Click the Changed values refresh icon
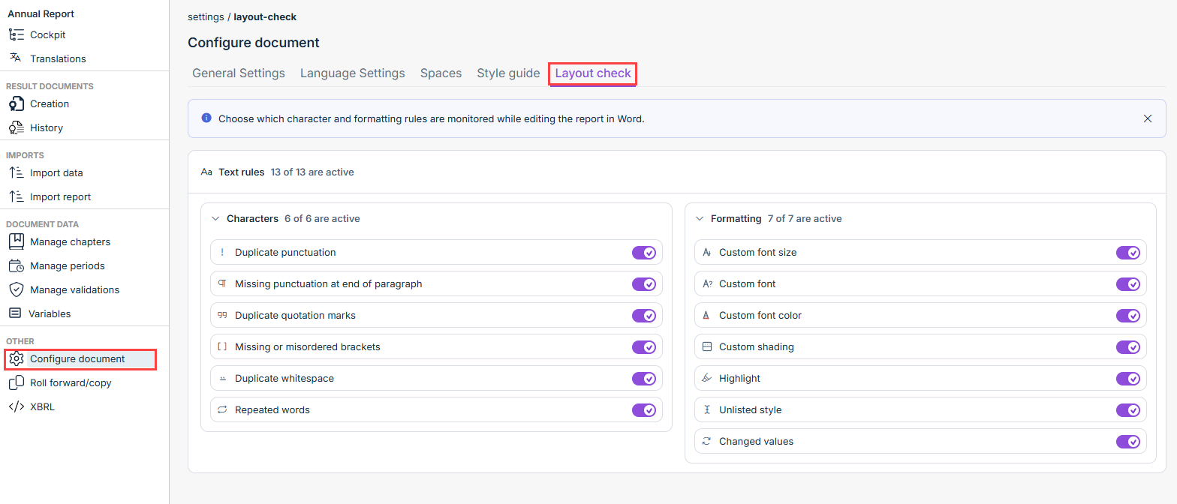Screen dimensions: 1177x504 tap(706, 441)
